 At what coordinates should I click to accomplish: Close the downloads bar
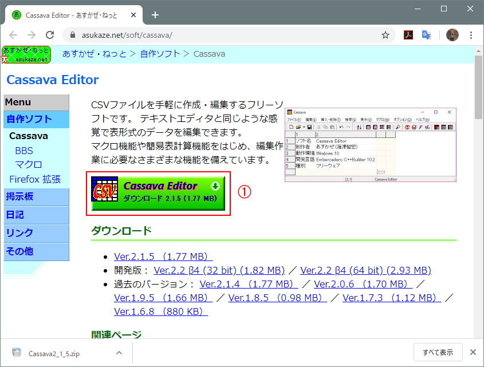pos(473,352)
